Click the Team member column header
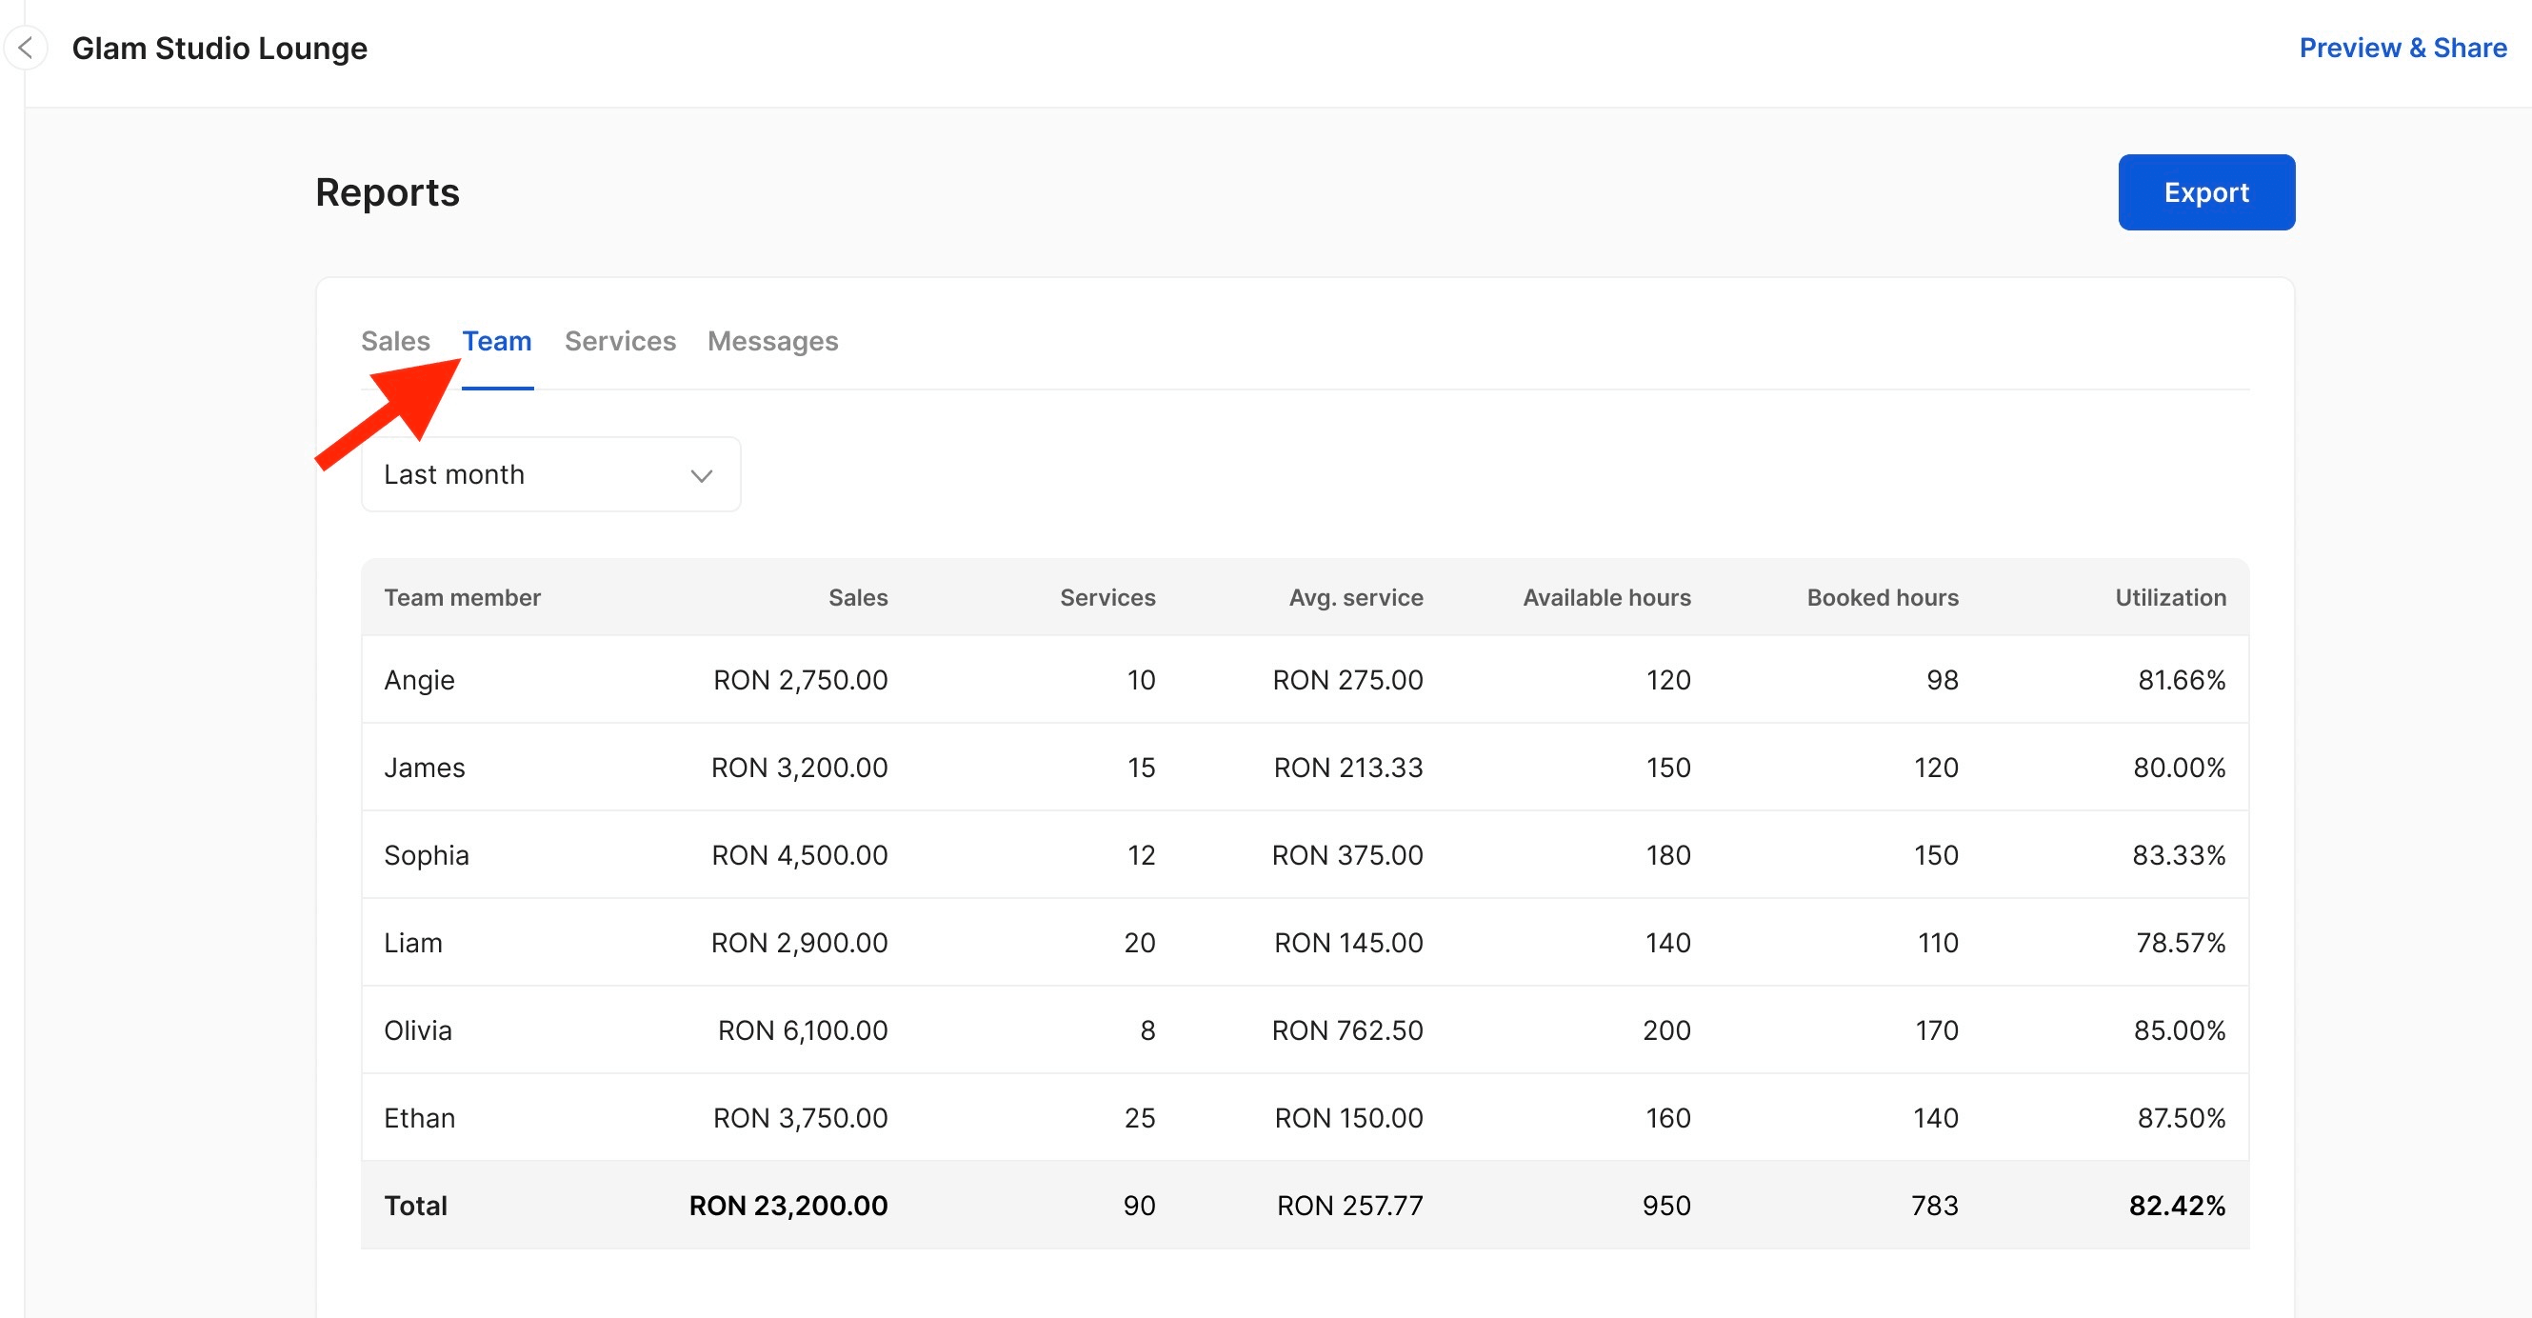 pos(462,597)
